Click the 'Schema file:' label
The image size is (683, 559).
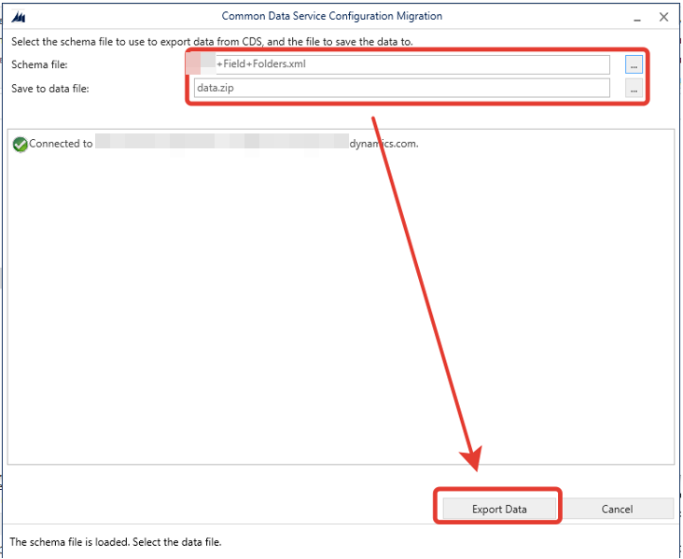(39, 65)
